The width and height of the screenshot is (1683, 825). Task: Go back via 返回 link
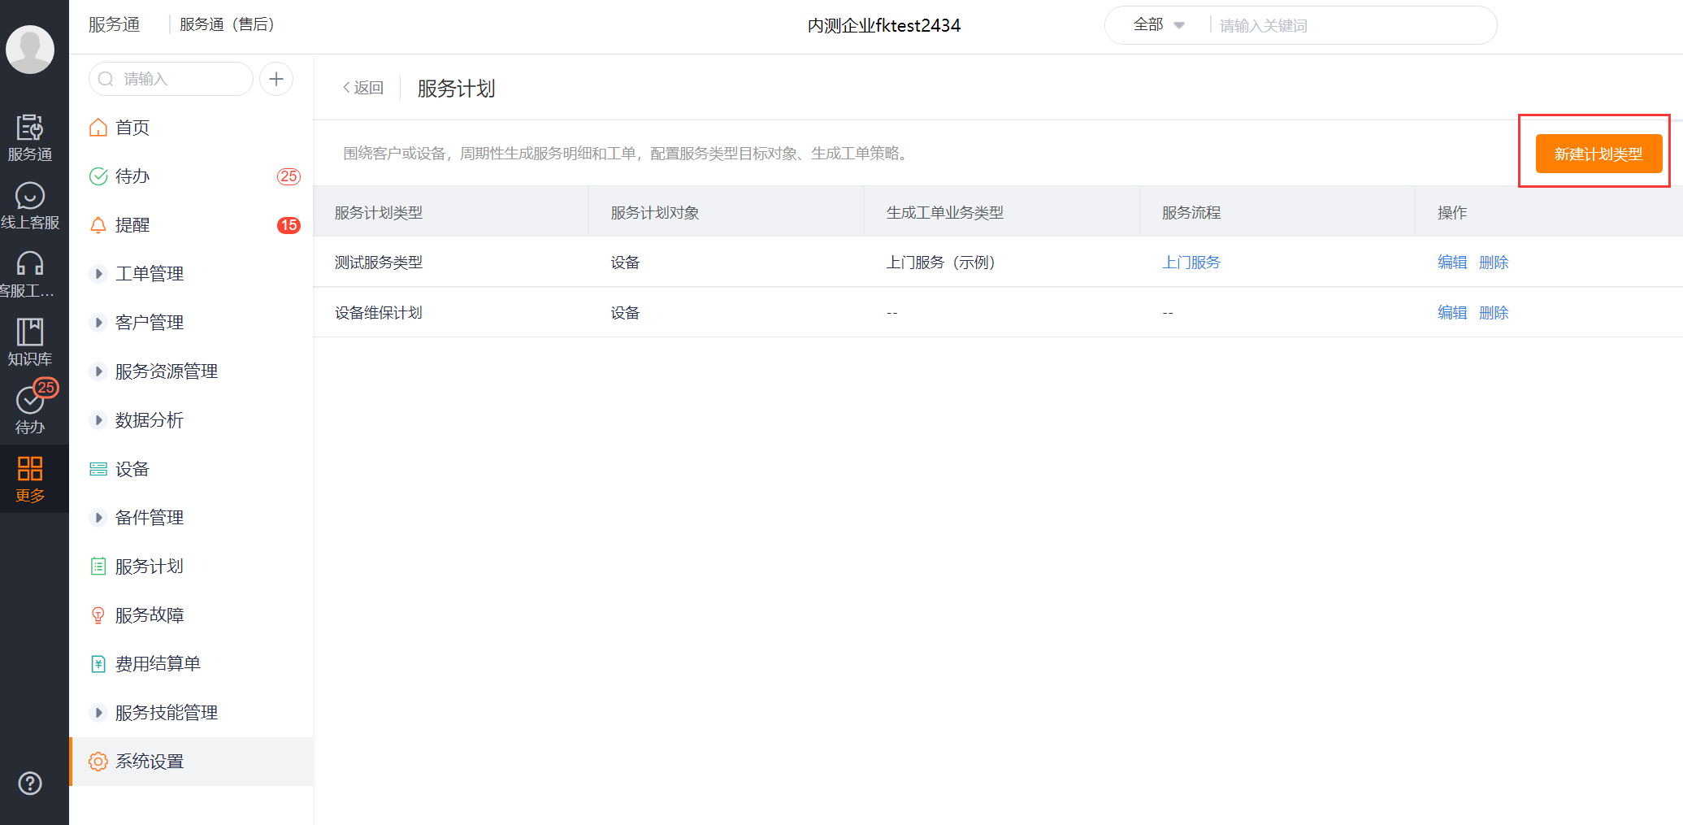point(362,88)
